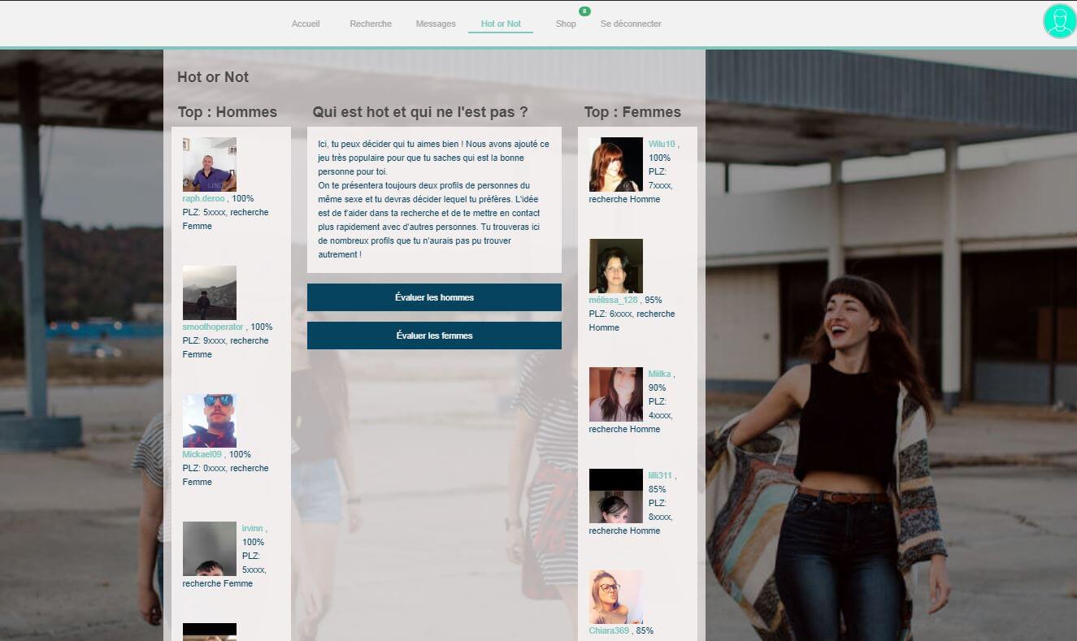Open the Shop page
The image size is (1077, 641).
point(566,24)
